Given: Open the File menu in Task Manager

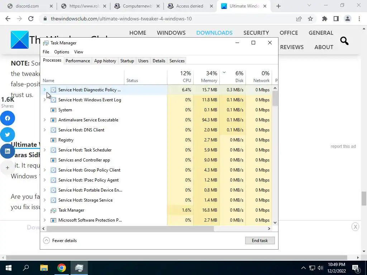Looking at the screenshot, I should [46, 52].
